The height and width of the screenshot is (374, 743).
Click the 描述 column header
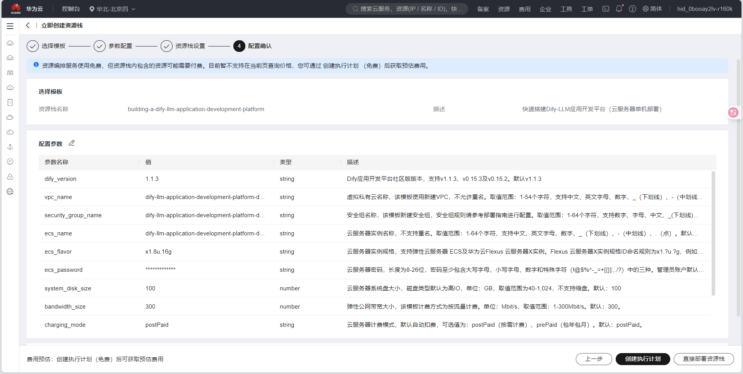coord(353,162)
